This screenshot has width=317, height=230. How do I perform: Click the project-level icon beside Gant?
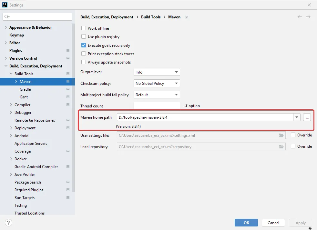[x=68, y=97]
